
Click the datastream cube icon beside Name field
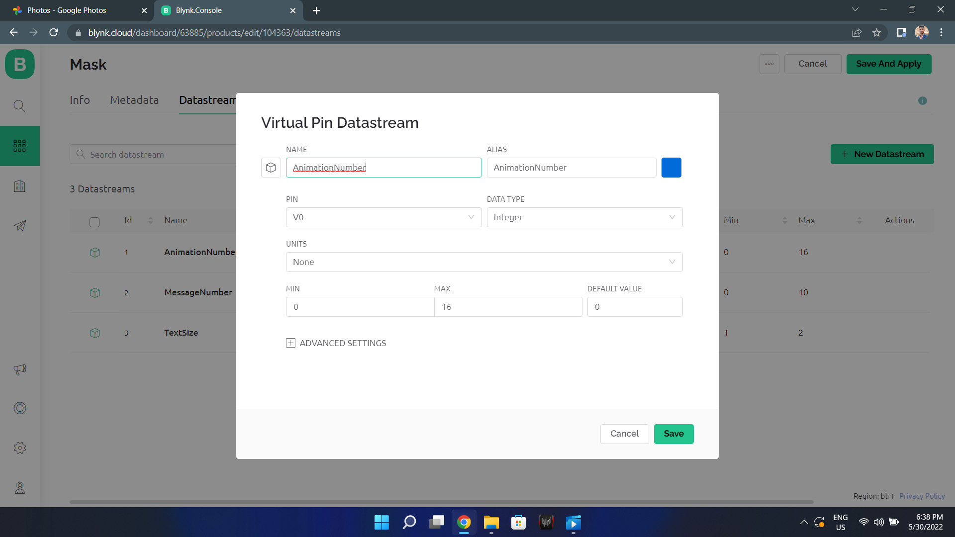tap(271, 168)
